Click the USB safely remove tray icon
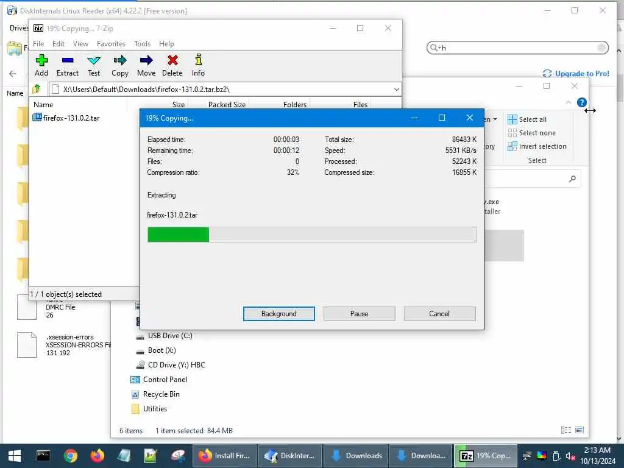This screenshot has width=624, height=468. pos(556,456)
